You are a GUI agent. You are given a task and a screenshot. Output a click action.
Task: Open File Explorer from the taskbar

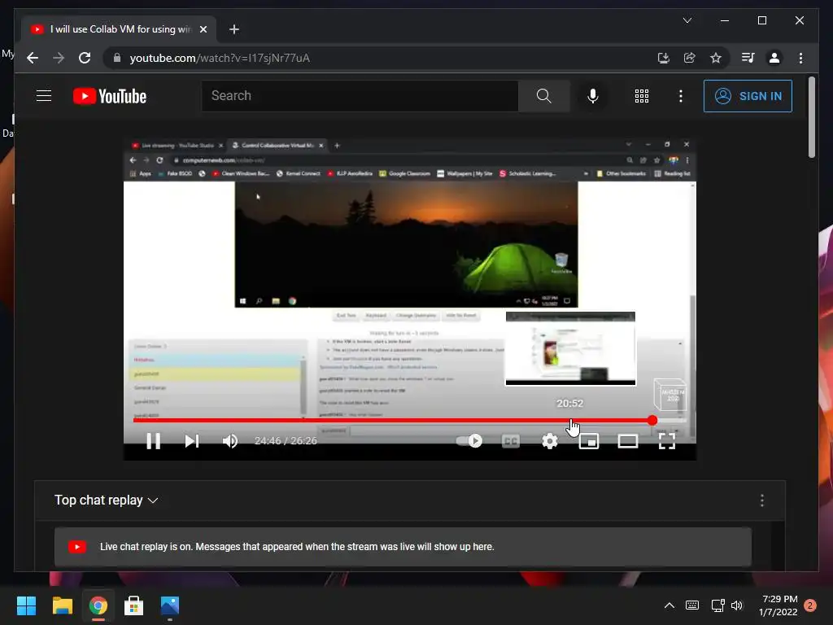coord(62,605)
